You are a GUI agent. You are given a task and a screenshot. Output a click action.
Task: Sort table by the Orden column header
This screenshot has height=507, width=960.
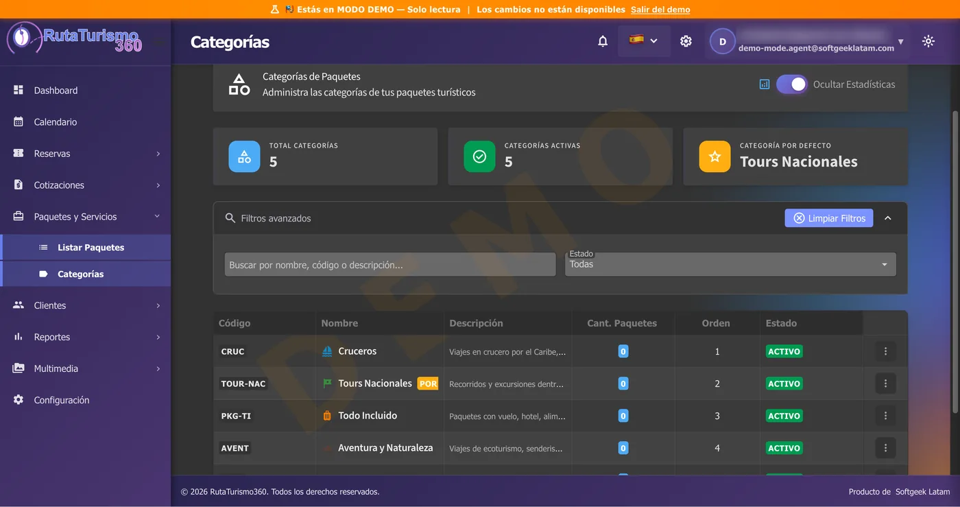[x=716, y=323]
